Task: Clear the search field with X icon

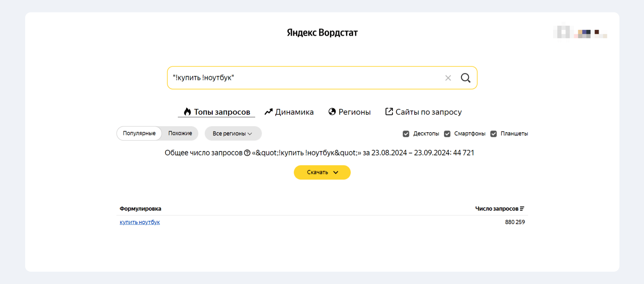Action: [448, 78]
